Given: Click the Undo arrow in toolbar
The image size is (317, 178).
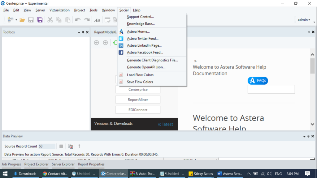Looking at the screenshot, I should (x=78, y=20).
